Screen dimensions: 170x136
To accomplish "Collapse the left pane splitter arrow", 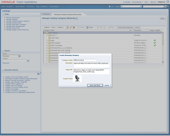I will coord(41,73).
